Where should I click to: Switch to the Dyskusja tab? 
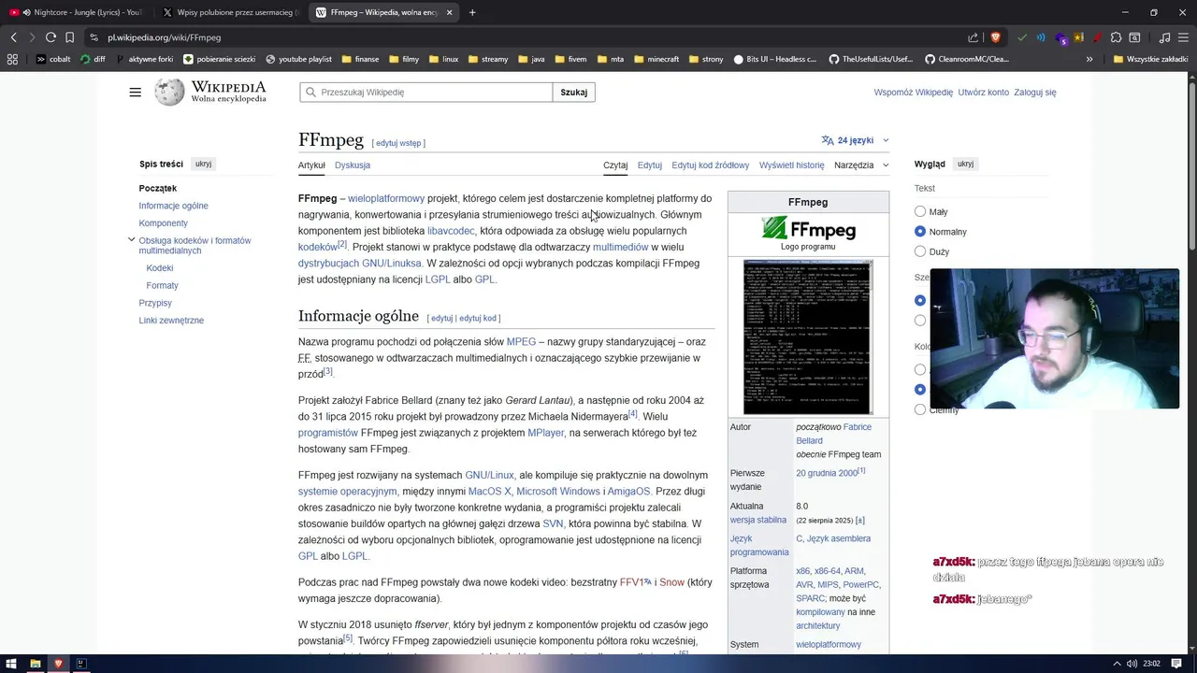pyautogui.click(x=353, y=165)
